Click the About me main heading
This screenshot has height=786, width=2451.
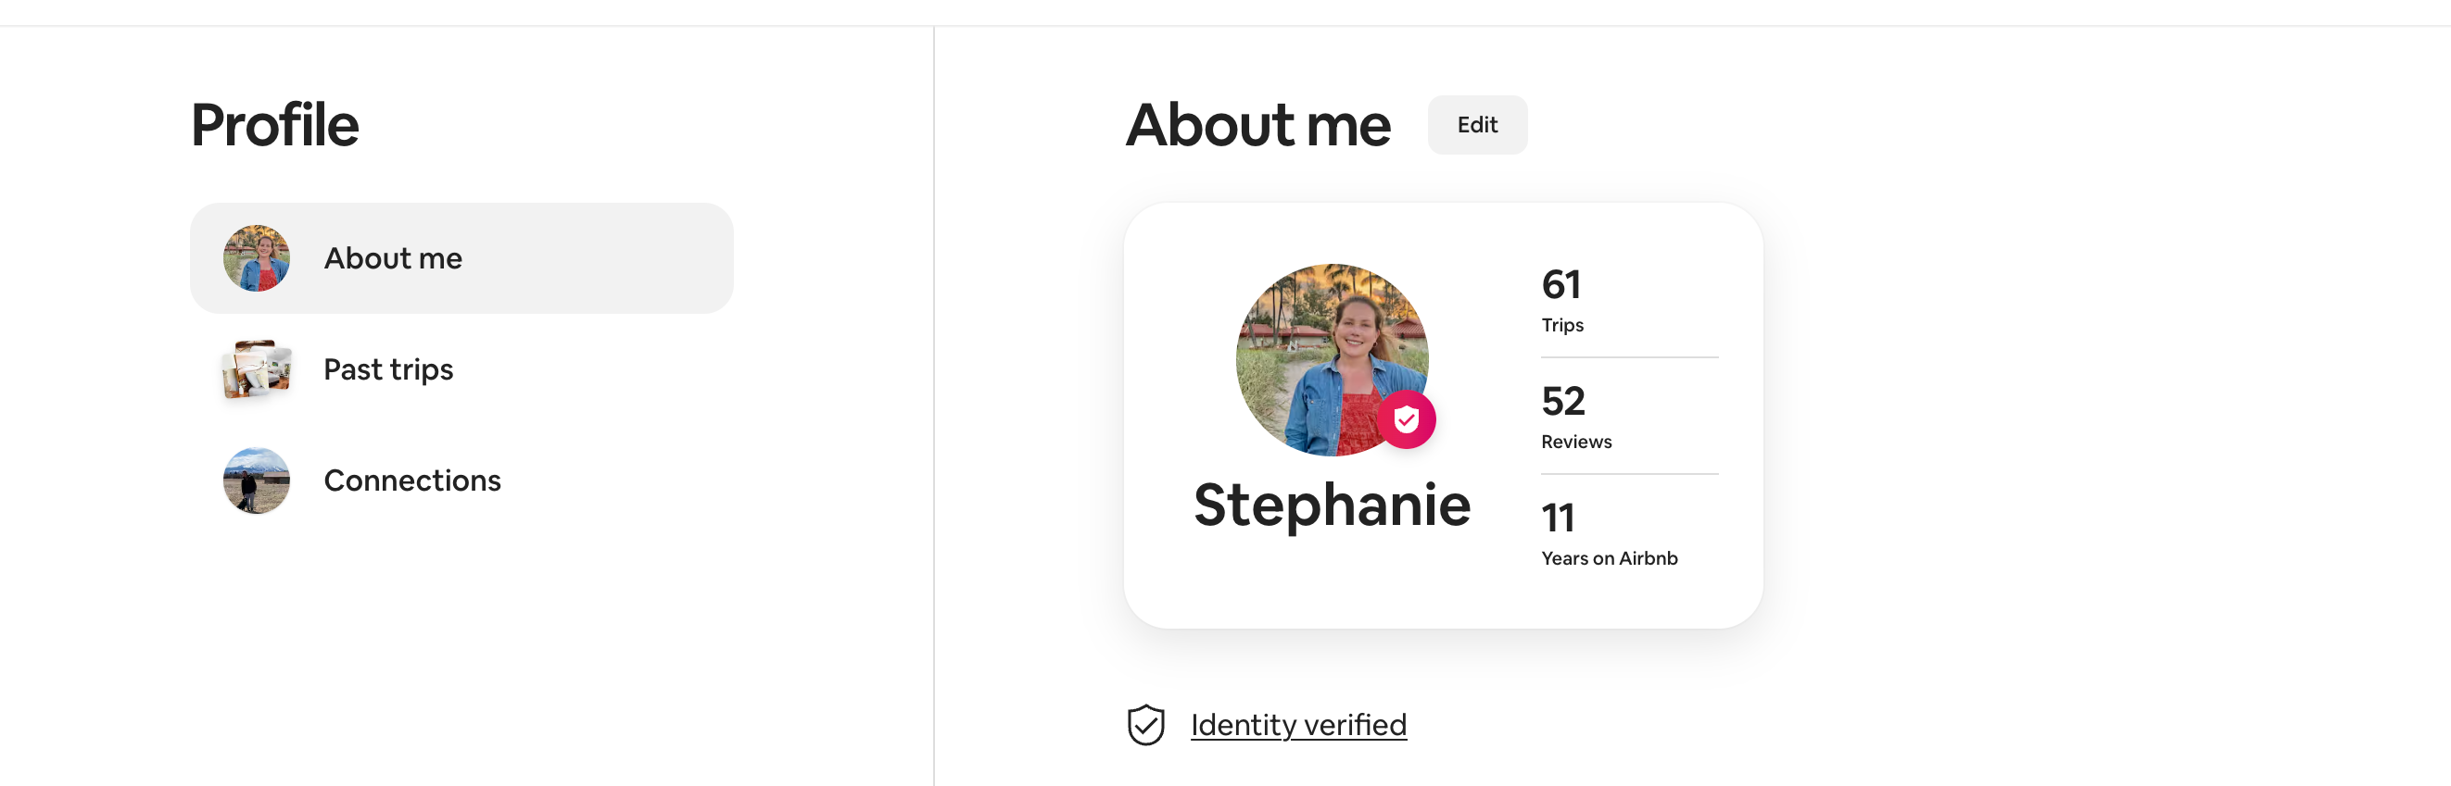(x=1257, y=124)
